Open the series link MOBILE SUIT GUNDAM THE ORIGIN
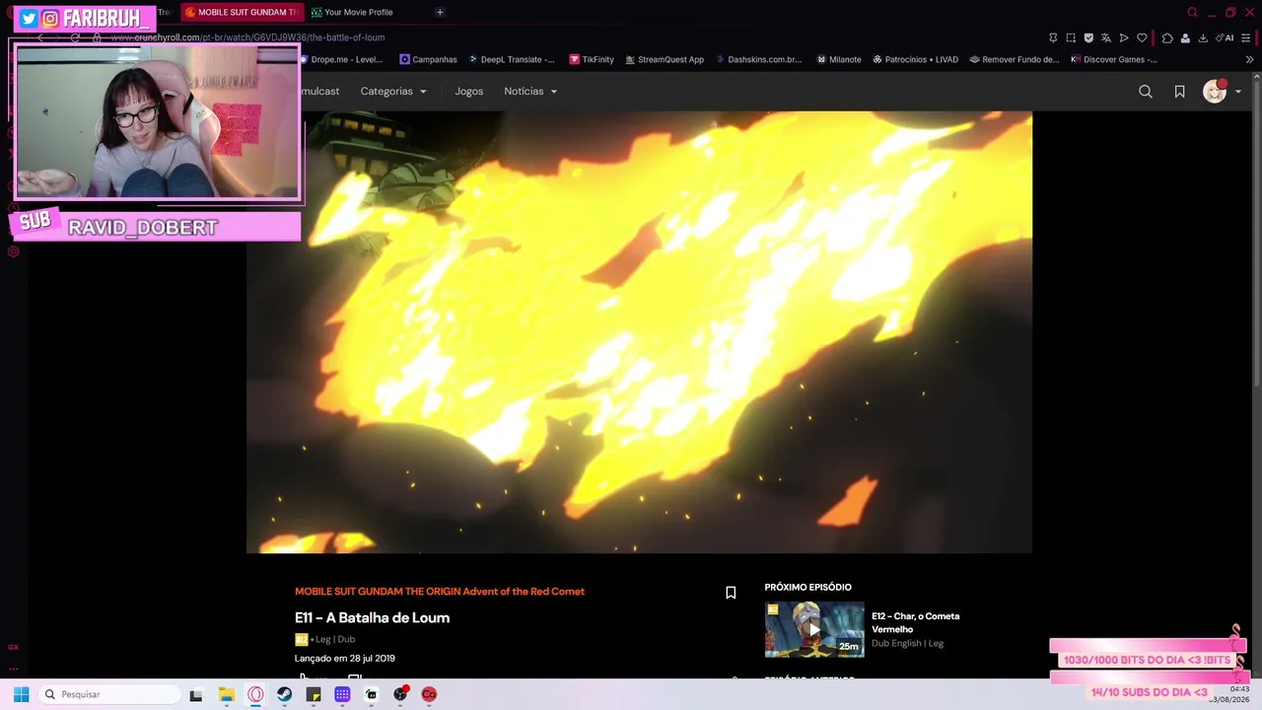1262x710 pixels. tap(440, 592)
